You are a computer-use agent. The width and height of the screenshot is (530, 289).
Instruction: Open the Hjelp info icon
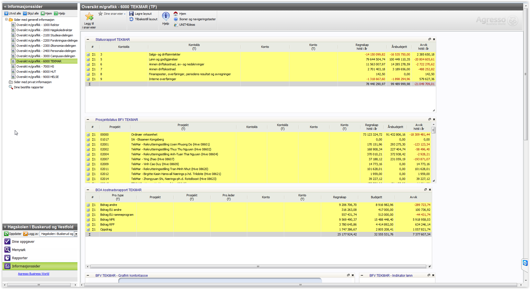tap(166, 16)
